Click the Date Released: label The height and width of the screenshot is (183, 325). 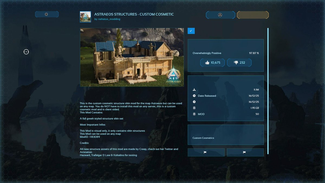coord(207,96)
